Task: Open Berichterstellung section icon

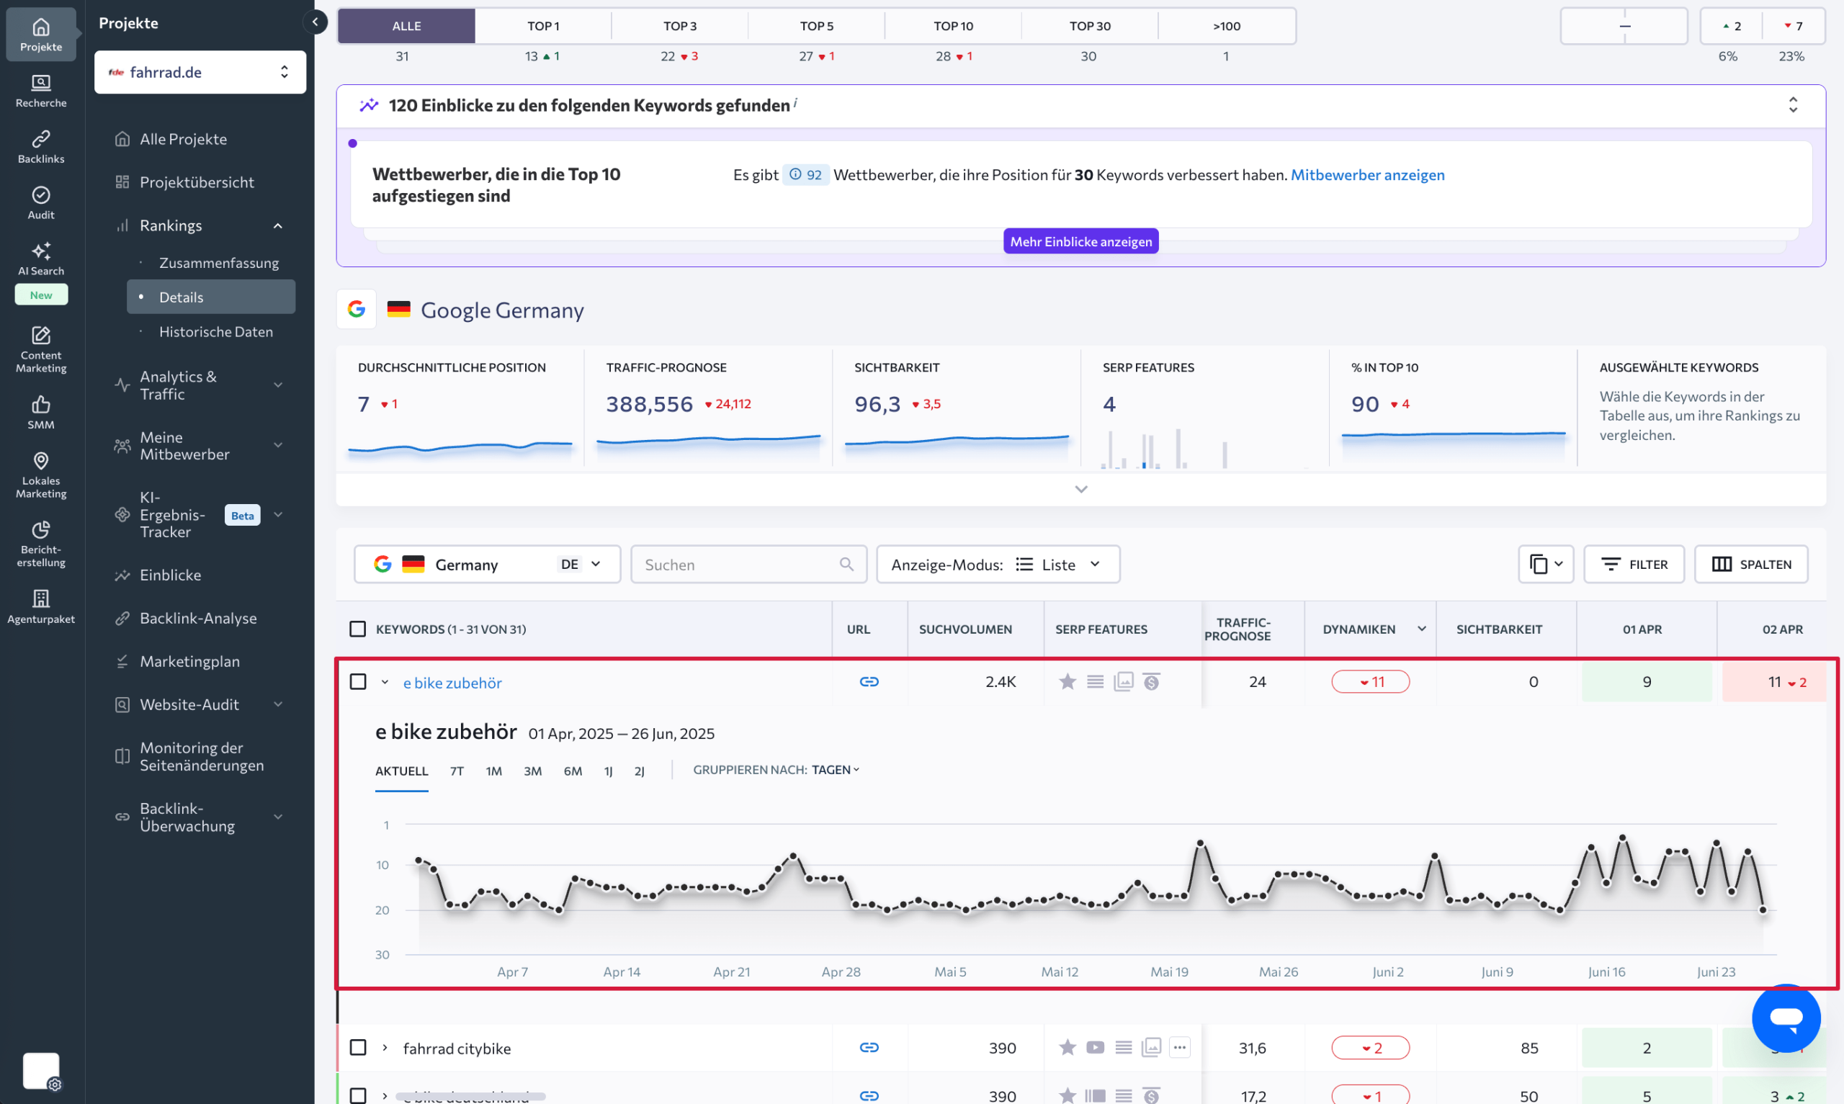Action: click(41, 544)
